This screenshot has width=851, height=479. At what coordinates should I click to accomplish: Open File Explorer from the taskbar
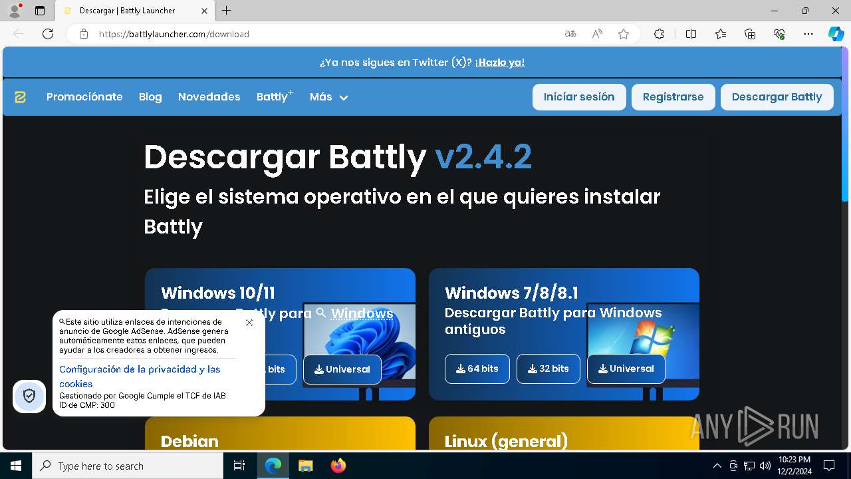pyautogui.click(x=305, y=466)
